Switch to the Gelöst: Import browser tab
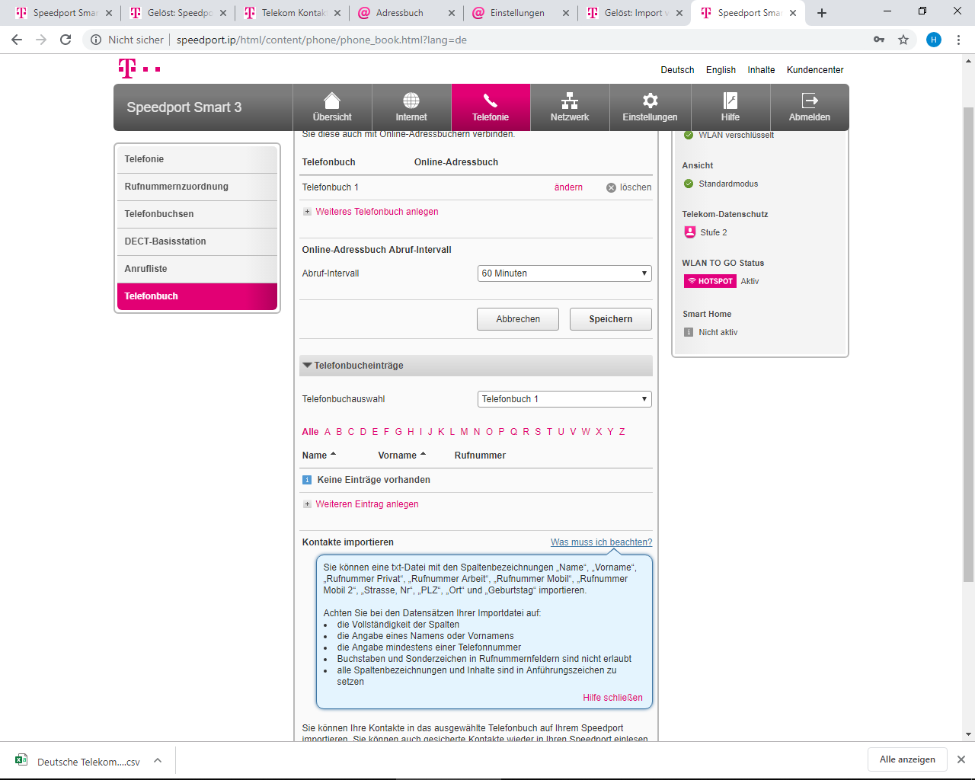The image size is (975, 780). pos(636,13)
